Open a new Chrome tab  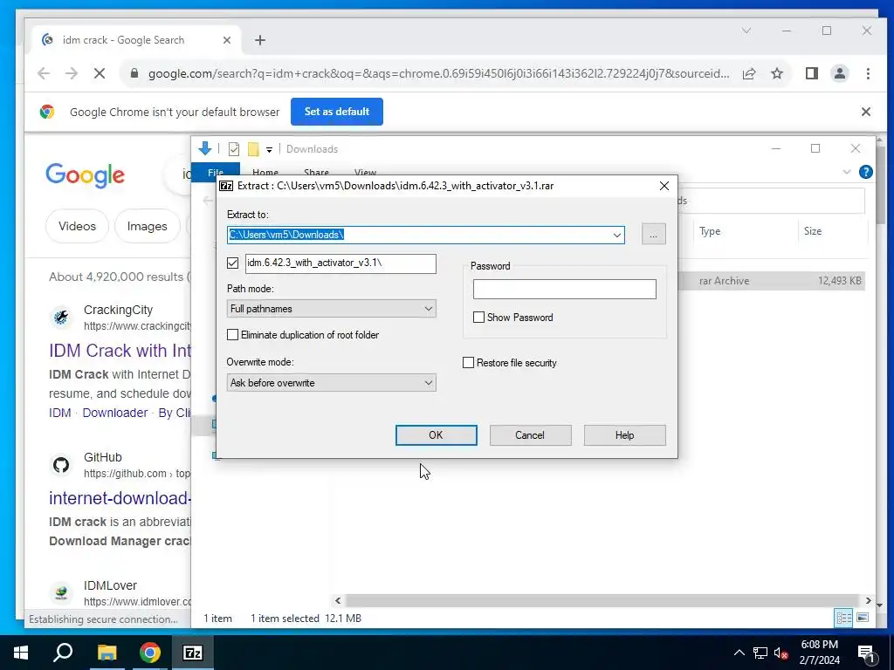(260, 40)
